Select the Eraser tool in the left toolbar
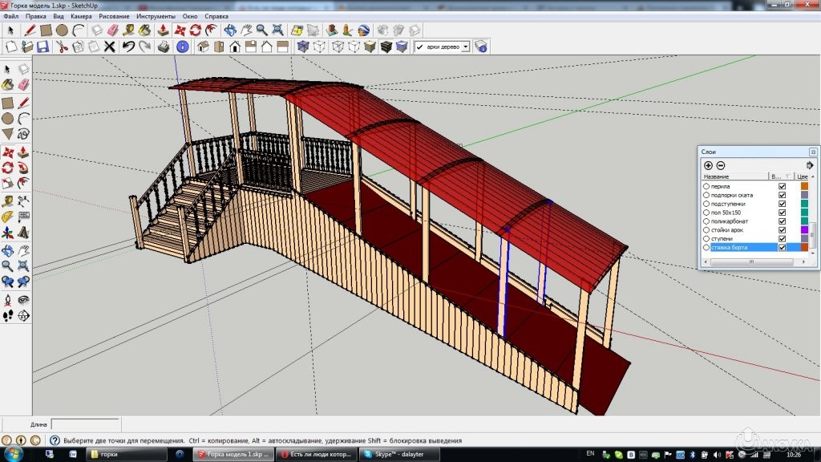 click(23, 84)
